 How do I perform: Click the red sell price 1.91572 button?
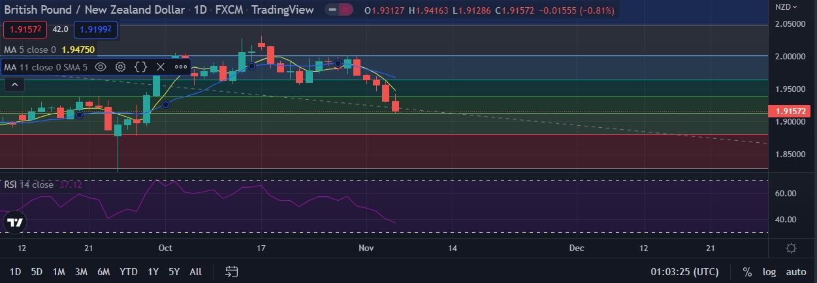[25, 29]
